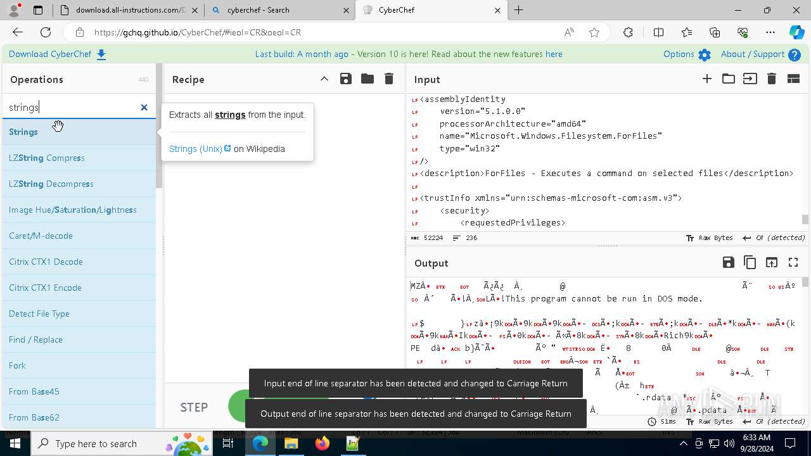Open Read aloud in address bar
Viewport: 811px width, 456px height.
click(569, 32)
